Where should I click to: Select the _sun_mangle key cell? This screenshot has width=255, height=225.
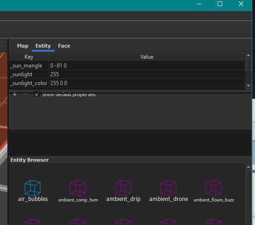[29, 66]
